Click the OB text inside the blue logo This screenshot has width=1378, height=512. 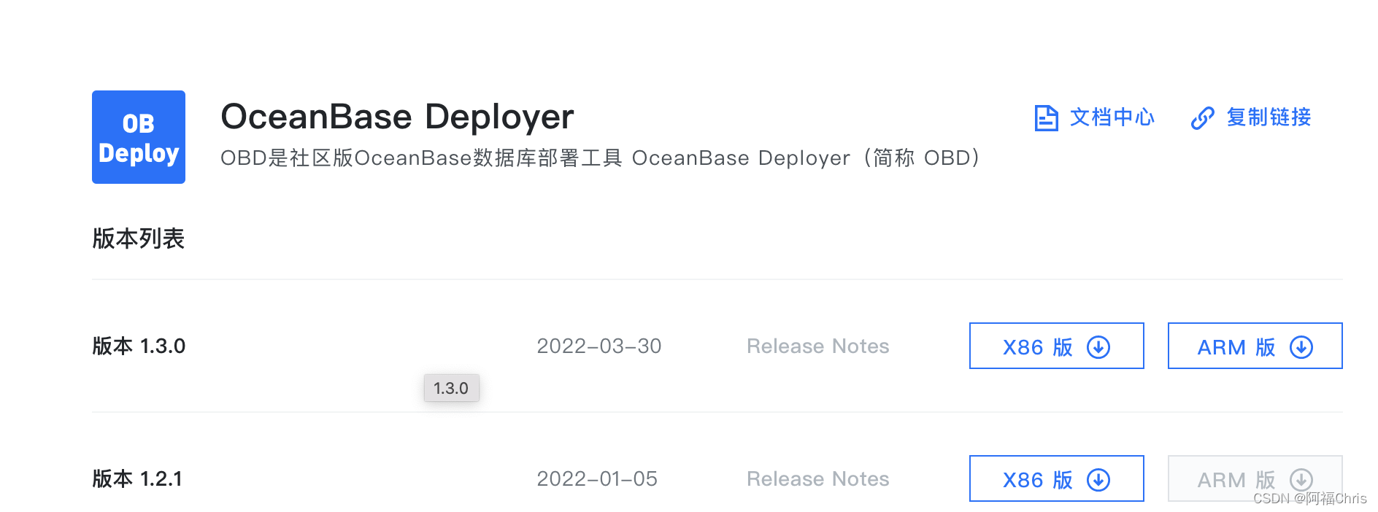pos(138,123)
